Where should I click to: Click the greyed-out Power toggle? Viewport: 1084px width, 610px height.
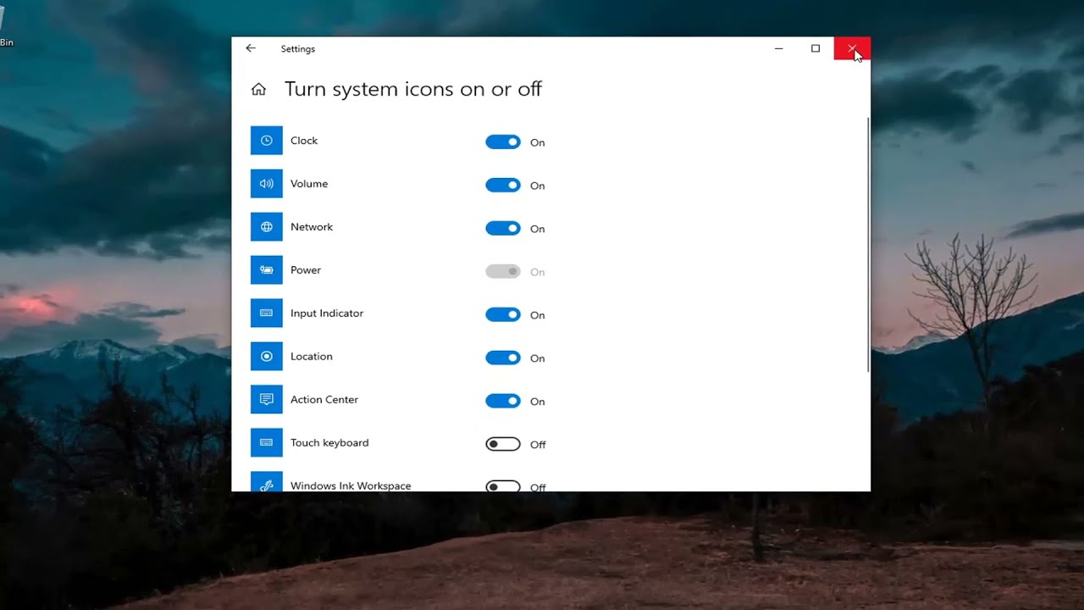503,271
